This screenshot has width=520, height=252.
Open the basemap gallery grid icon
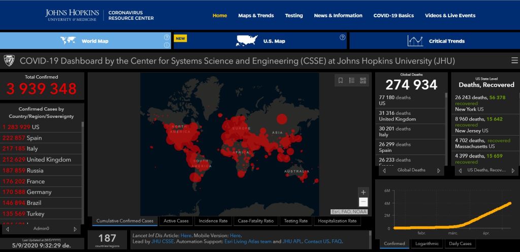363,80
